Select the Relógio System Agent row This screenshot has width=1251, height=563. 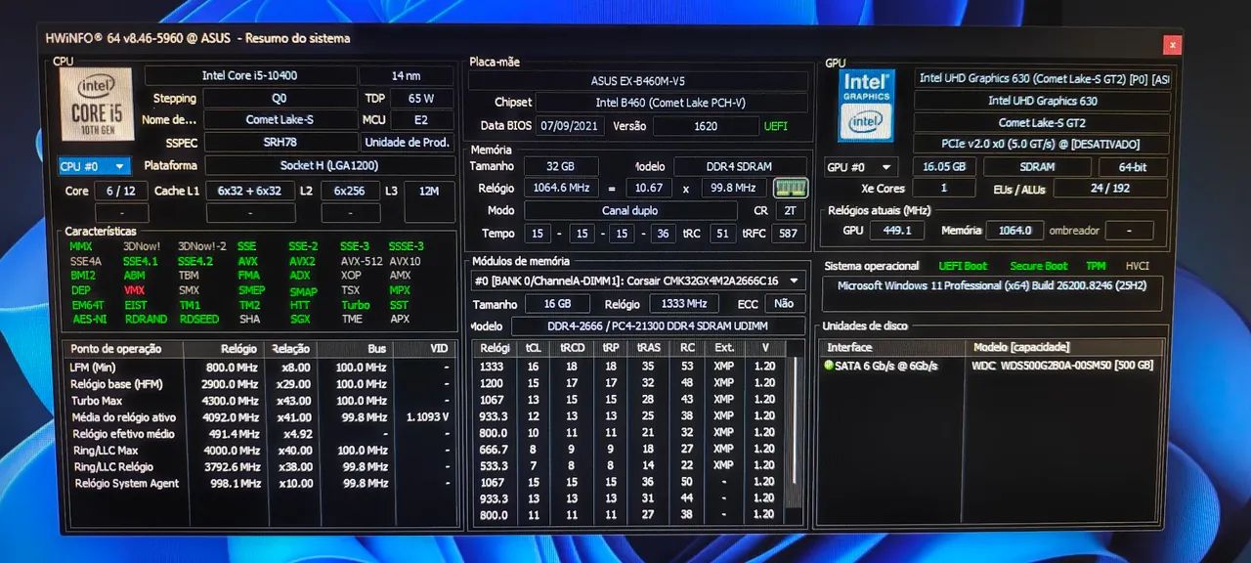[261, 483]
